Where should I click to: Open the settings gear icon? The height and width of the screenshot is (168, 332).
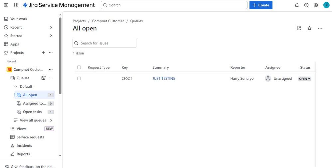pyautogui.click(x=316, y=5)
